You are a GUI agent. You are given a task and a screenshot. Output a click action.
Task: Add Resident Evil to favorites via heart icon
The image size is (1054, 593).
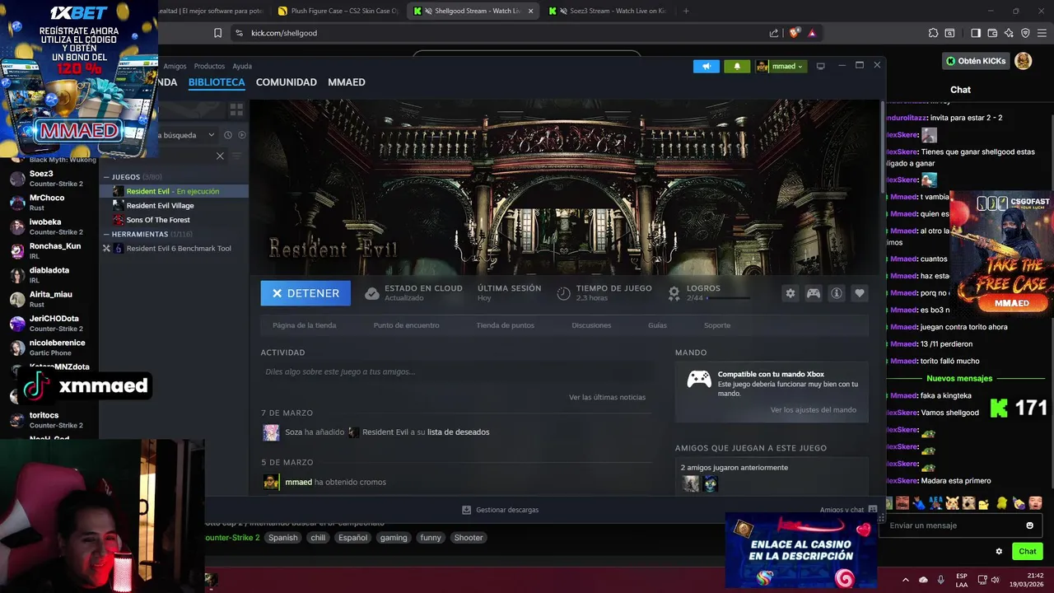click(x=860, y=293)
